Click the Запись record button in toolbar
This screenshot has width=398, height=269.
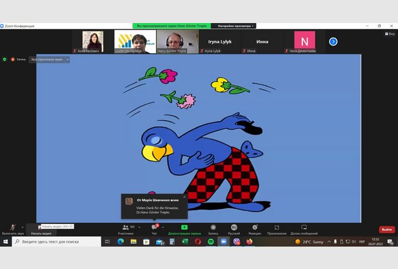(213, 228)
